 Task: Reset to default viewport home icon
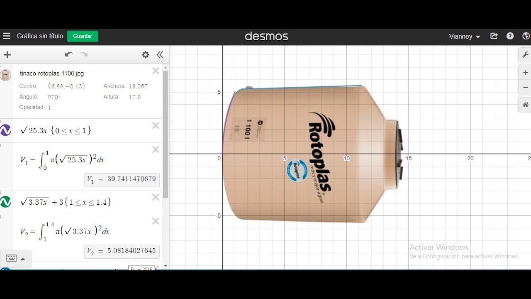point(525,105)
